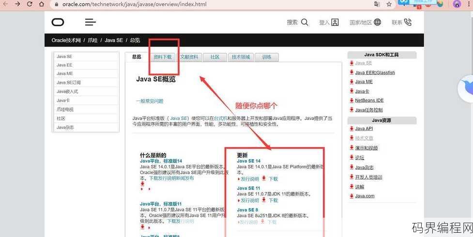This screenshot has width=473, height=237.
Task: Select Java ME in left sidebar
Action: tap(86, 73)
